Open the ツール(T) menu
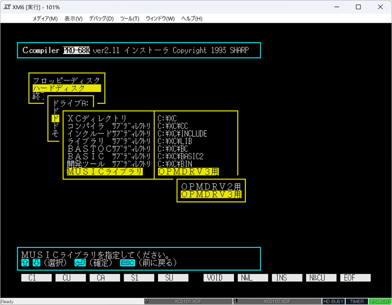This screenshot has width=392, height=305. tap(130, 19)
